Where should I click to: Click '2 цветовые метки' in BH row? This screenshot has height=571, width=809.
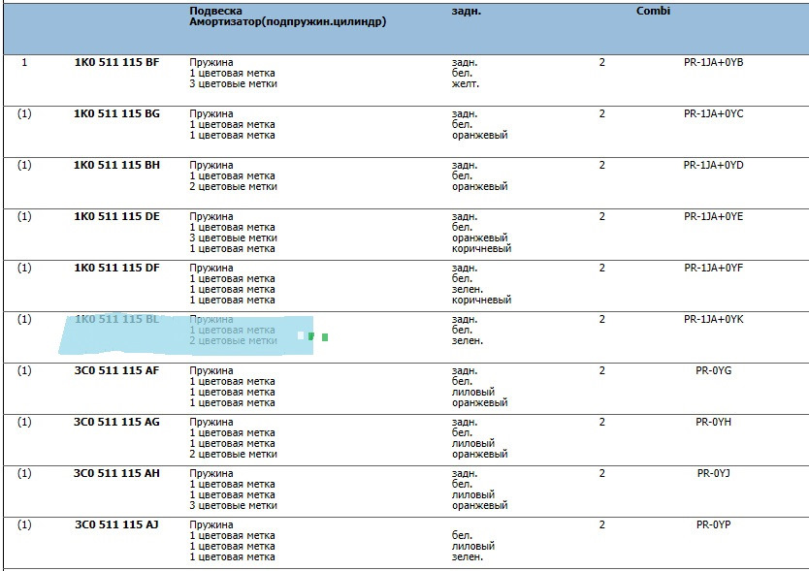tap(233, 186)
